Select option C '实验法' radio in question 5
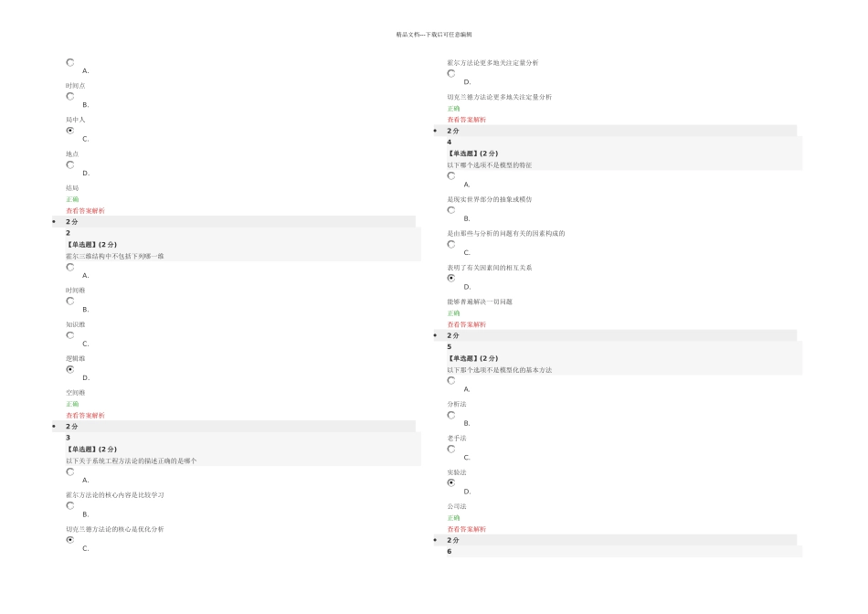The image size is (868, 614). [451, 450]
